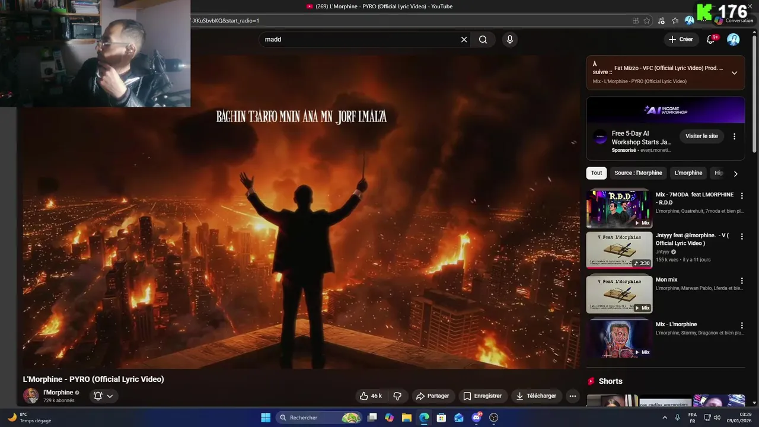Open the 'Mix - 7MODA feat LMORPHINE' thumbnail

point(619,208)
